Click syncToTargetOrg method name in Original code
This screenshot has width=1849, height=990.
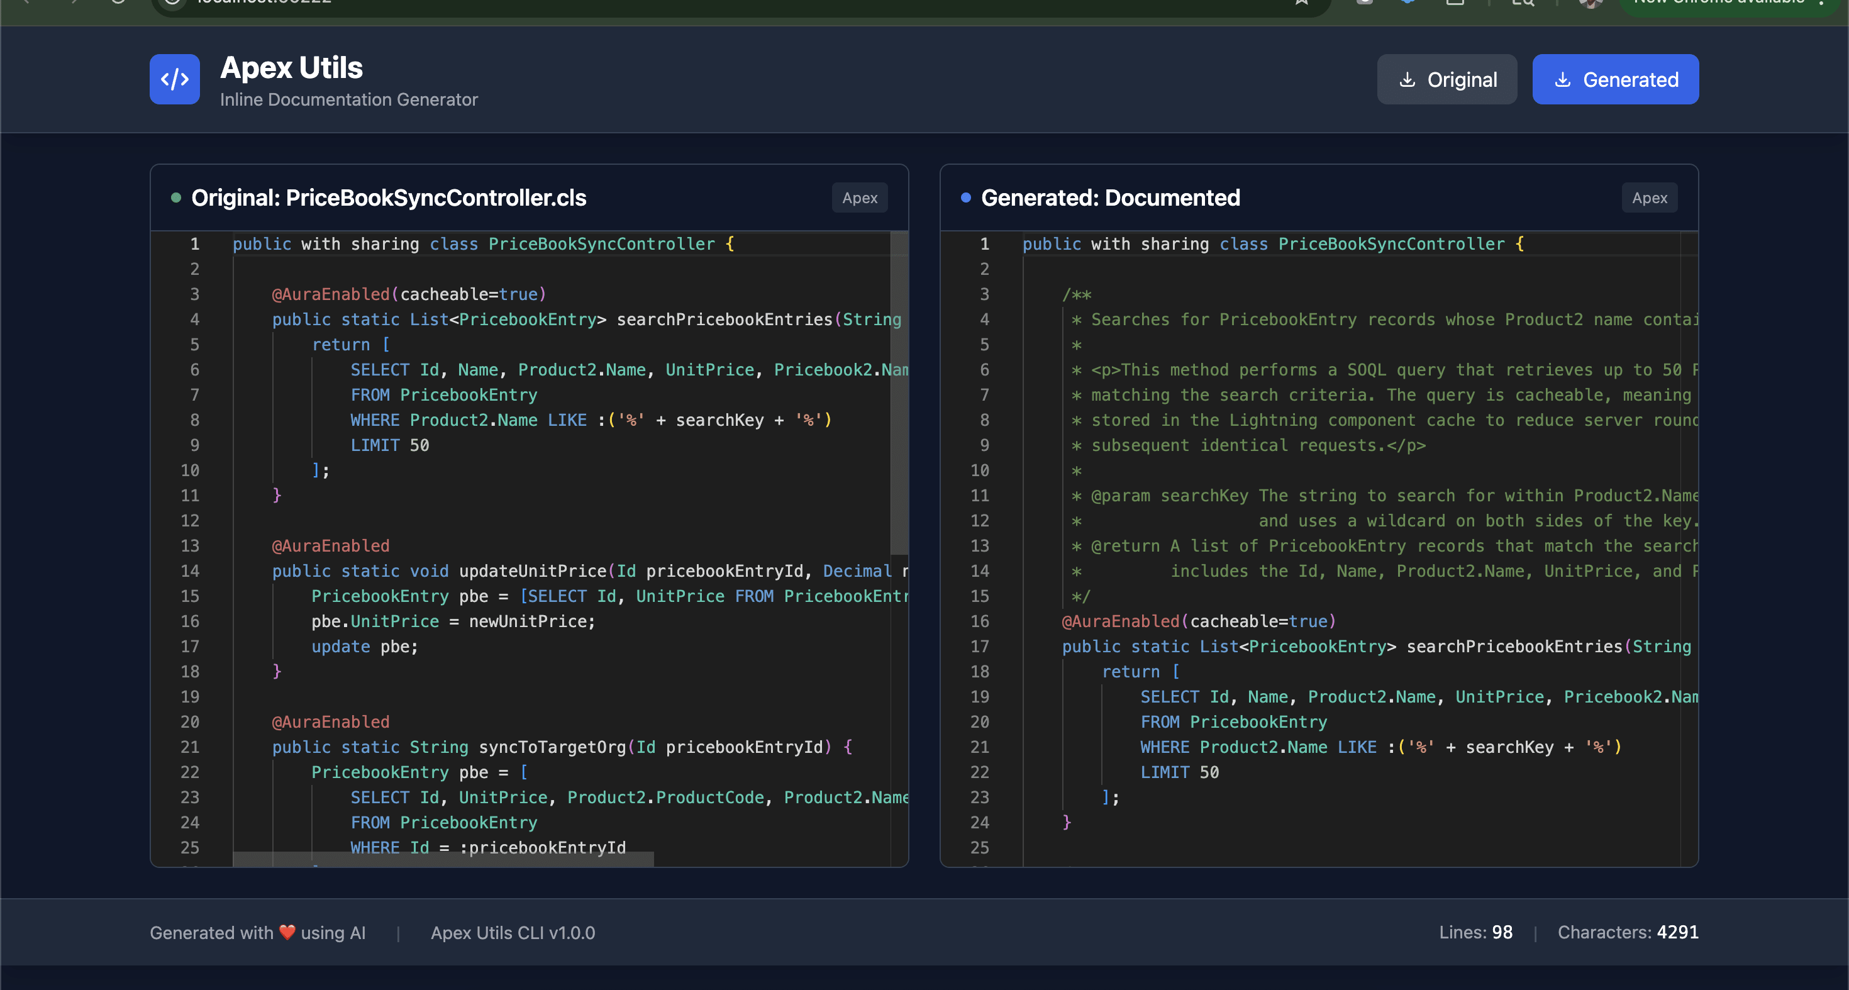[552, 747]
